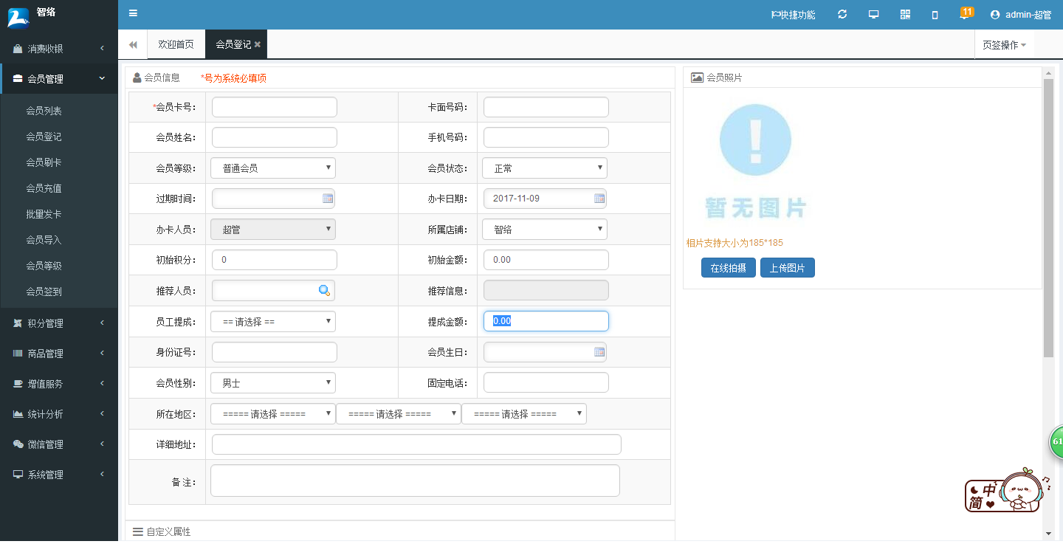This screenshot has height=544, width=1063.
Task: Open the 页签操作 dropdown menu
Action: coord(1004,45)
